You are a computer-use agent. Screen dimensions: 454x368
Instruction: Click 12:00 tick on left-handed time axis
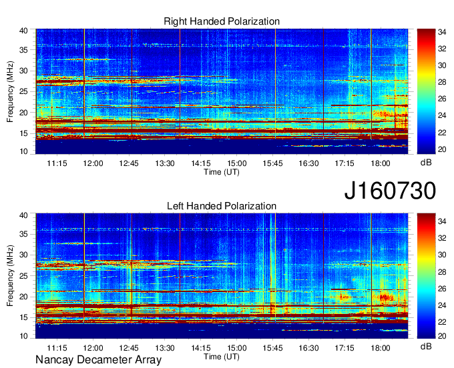pyautogui.click(x=93, y=348)
